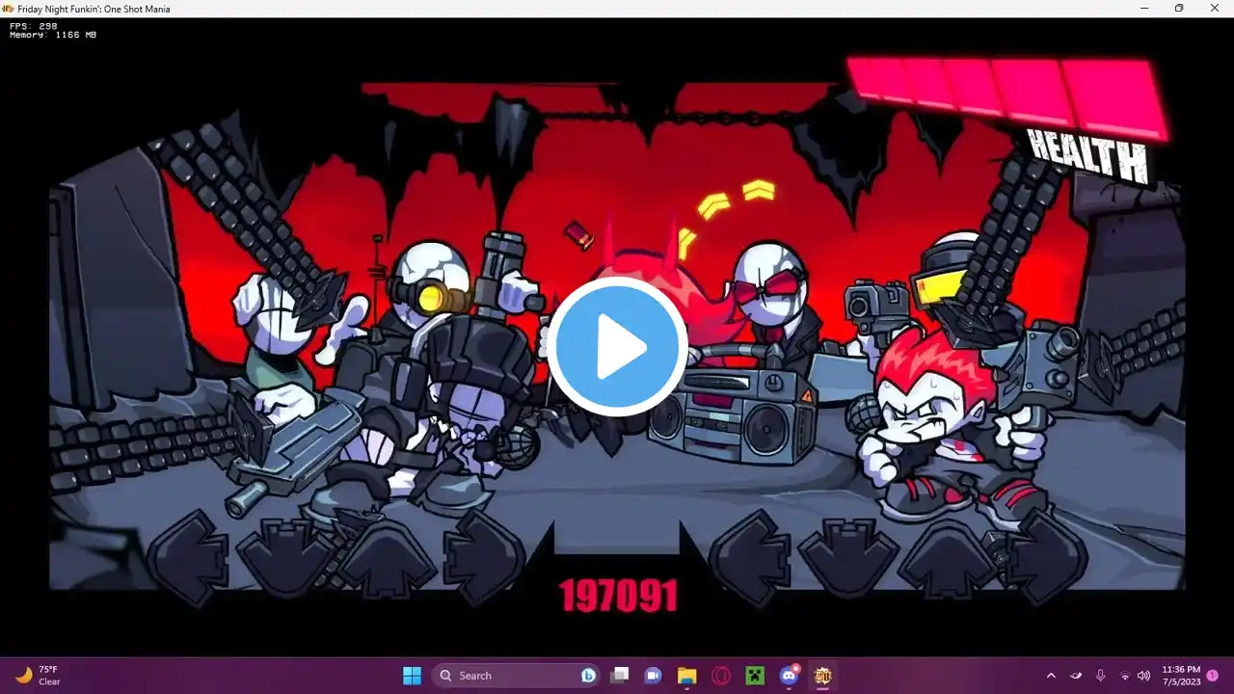This screenshot has height=694, width=1234.
Task: Hit the player's left arrow receptor
Action: 749,557
